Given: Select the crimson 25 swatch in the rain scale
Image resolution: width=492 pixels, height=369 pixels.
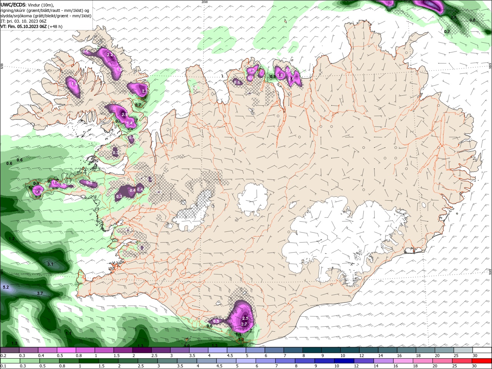Looking at the screenshot, I should [x=462, y=361].
